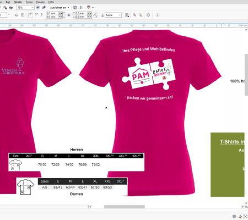Open the Hilfe menu
Viewport: 248px width, 220px height.
(x=51, y=2)
